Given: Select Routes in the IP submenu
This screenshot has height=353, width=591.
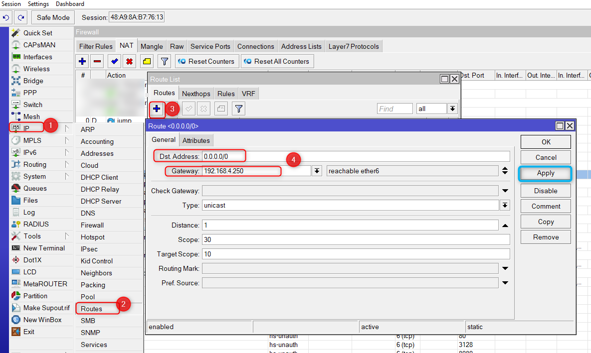Looking at the screenshot, I should [x=92, y=309].
